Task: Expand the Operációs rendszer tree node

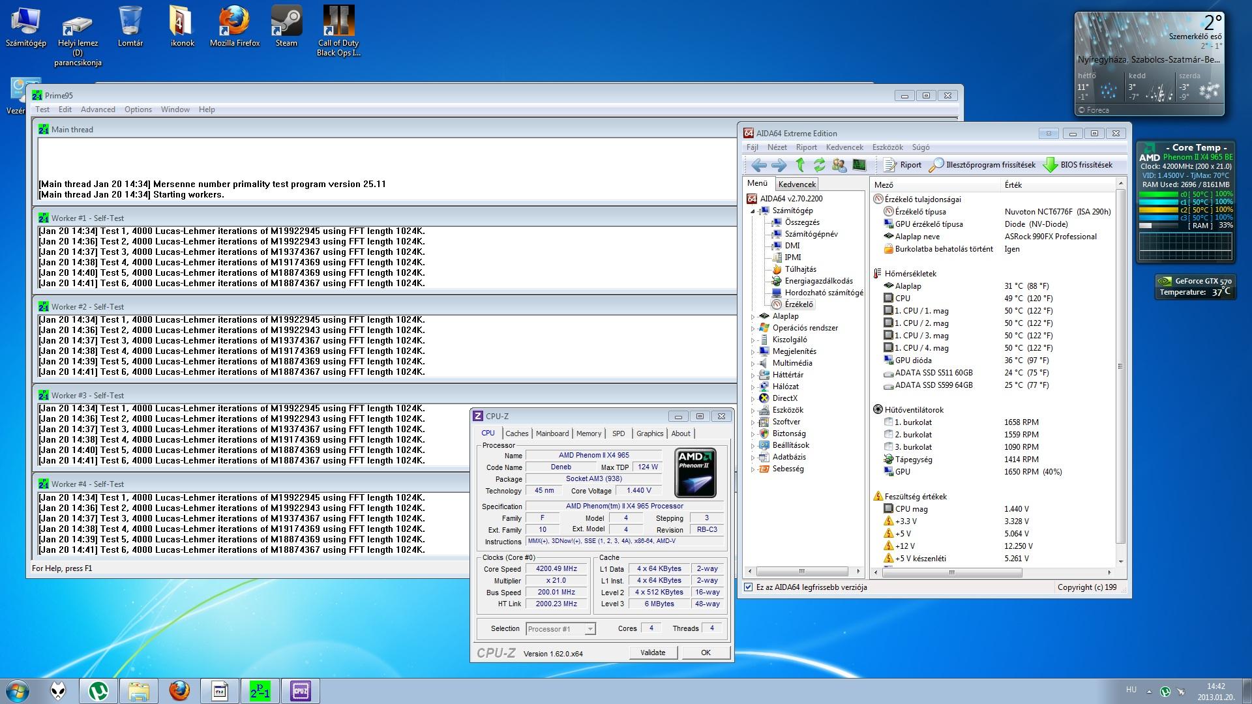Action: 753,328
